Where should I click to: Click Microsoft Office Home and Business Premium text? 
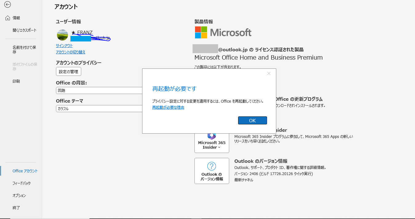[258, 57]
